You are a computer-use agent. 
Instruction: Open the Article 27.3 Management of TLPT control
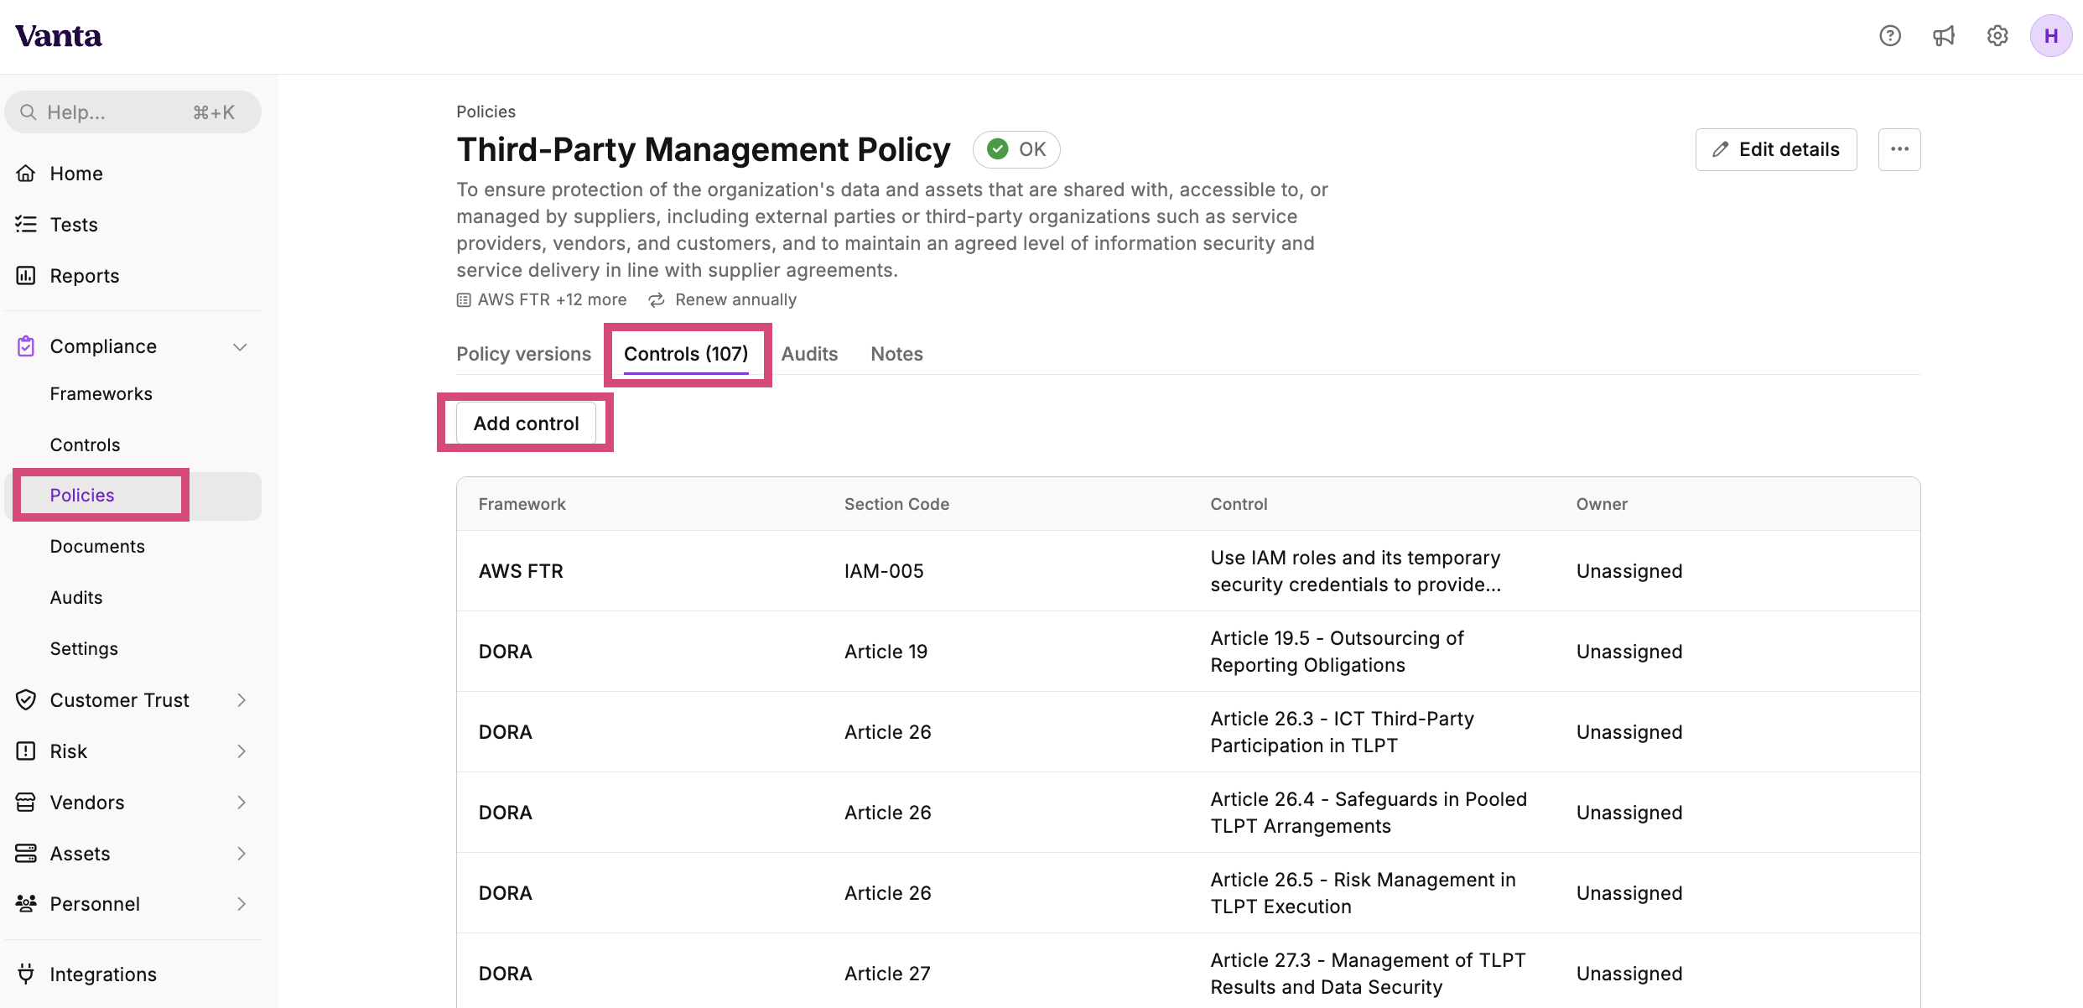(1368, 974)
